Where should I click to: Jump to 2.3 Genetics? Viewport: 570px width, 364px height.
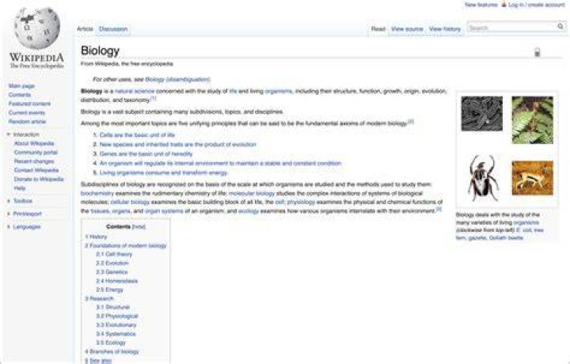pyautogui.click(x=112, y=272)
